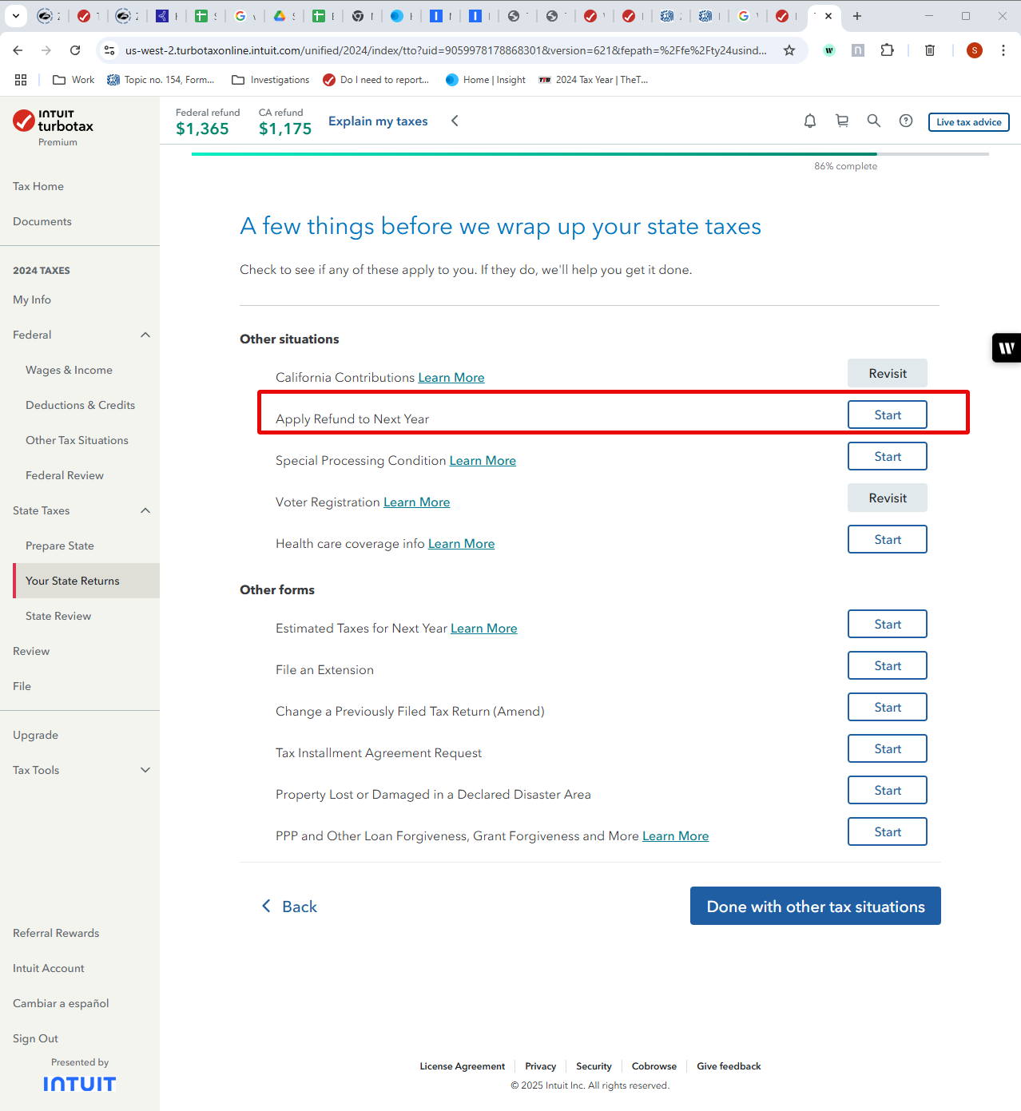Image resolution: width=1021 pixels, height=1111 pixels.
Task: Reload the page with browser refresh icon
Action: tap(75, 50)
